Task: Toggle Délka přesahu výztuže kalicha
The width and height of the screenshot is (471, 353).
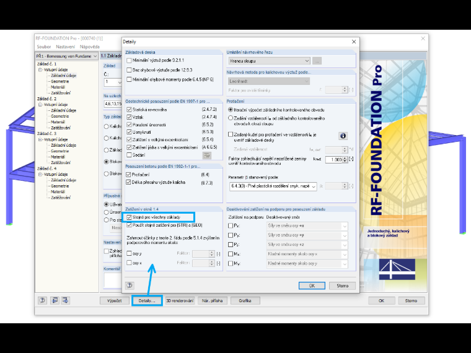Action: coord(128,182)
